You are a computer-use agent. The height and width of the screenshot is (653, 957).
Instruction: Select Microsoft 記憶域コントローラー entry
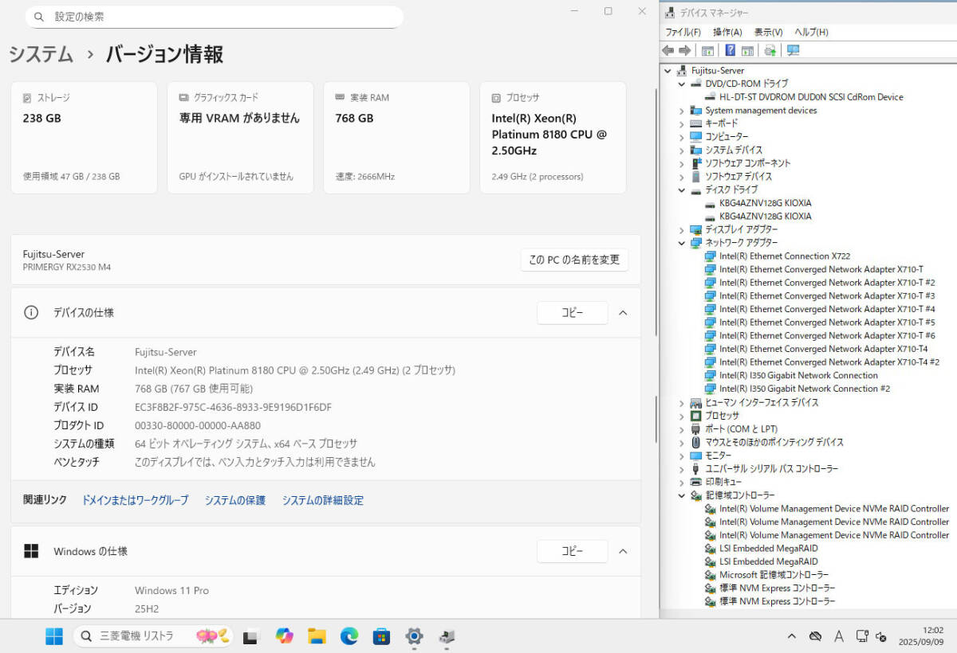pyautogui.click(x=774, y=575)
